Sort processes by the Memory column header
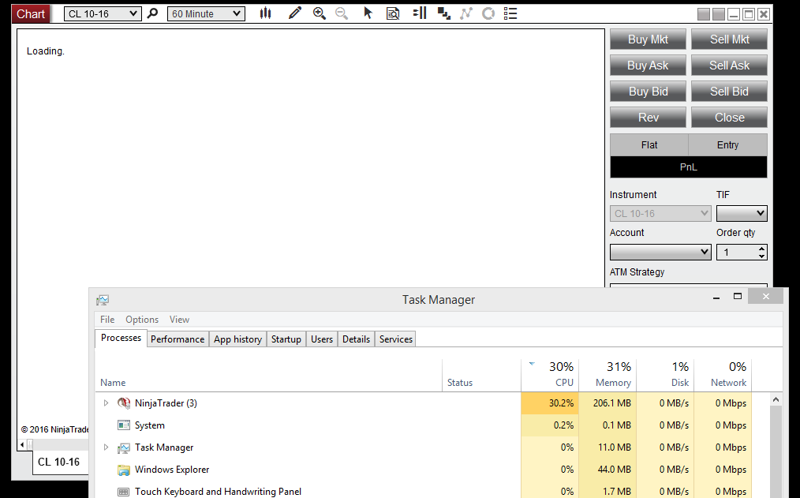Viewport: 800px width, 498px height. tap(607, 375)
